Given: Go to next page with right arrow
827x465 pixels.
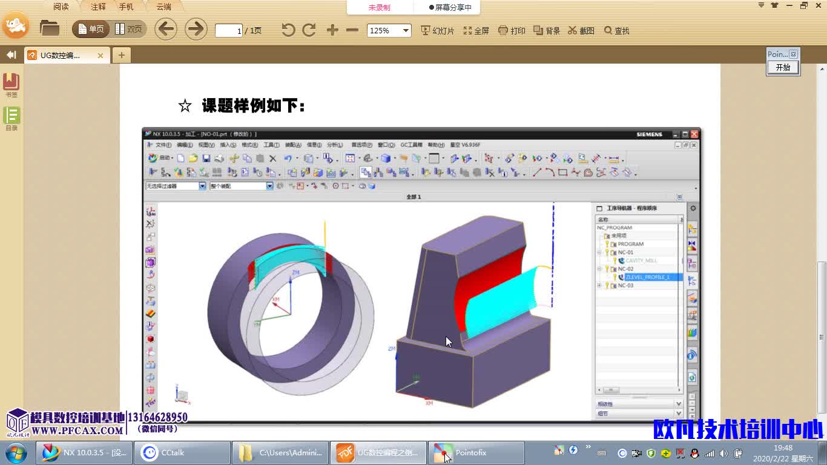Looking at the screenshot, I should (196, 29).
